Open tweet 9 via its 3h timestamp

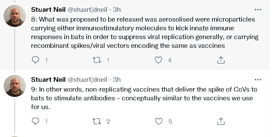click(117, 80)
